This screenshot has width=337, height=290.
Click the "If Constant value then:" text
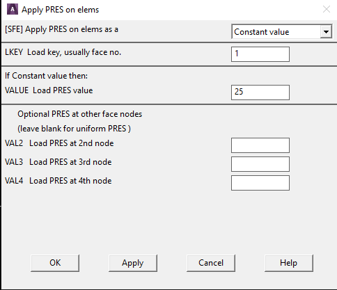point(47,76)
